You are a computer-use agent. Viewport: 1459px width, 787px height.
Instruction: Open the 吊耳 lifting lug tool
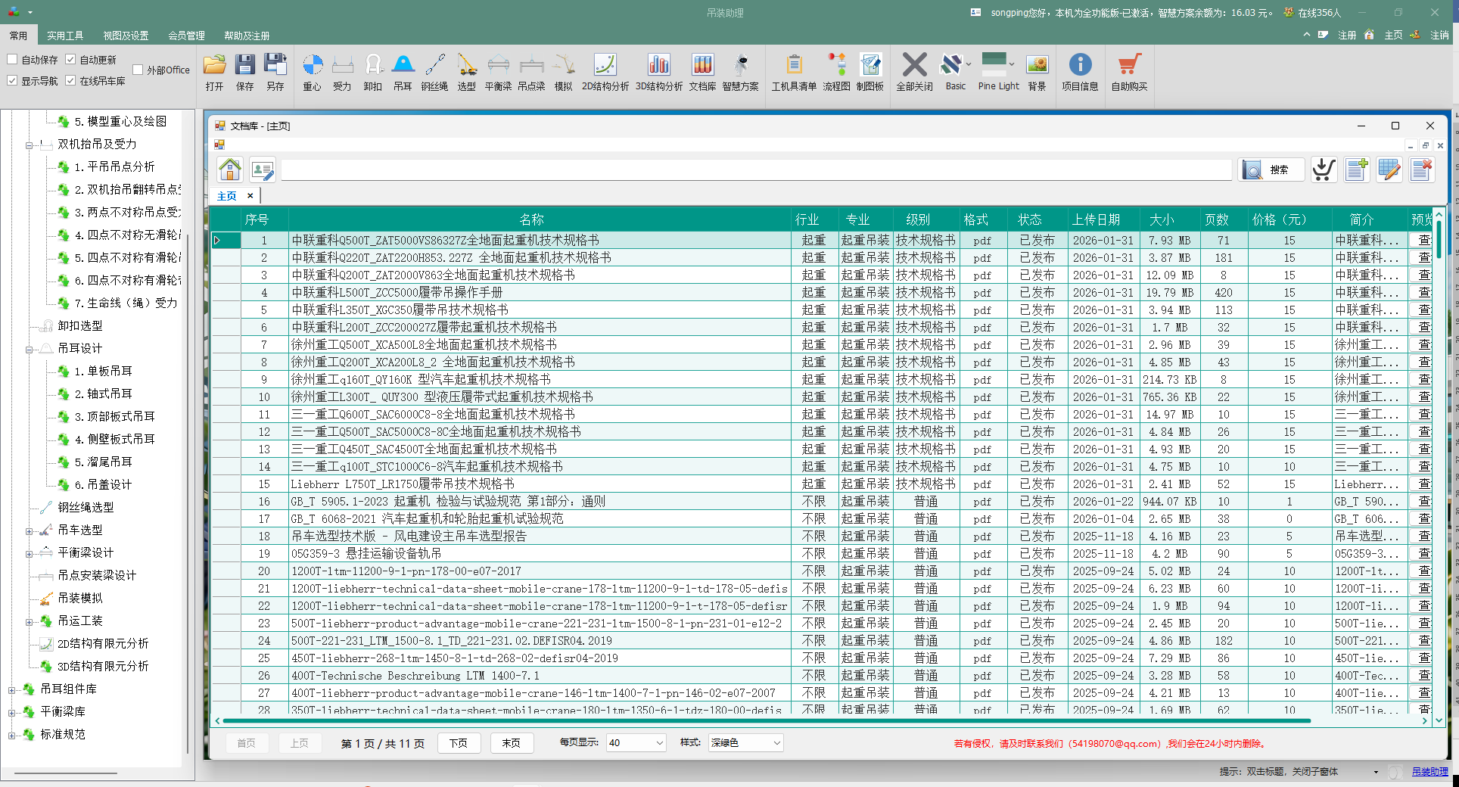403,73
